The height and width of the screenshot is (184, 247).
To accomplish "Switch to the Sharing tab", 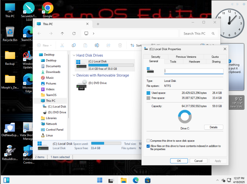I will 216,62.
